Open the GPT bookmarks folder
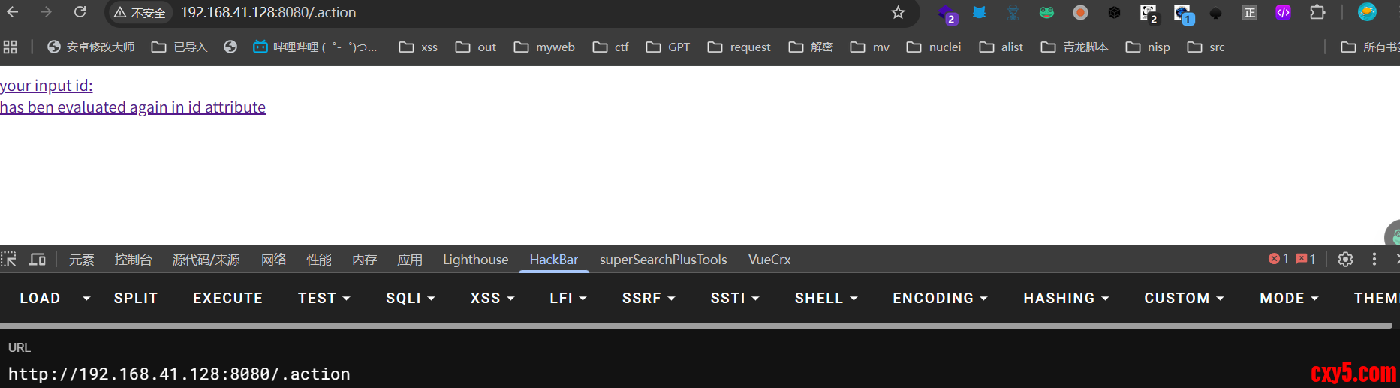This screenshot has height=388, width=1400. pyautogui.click(x=668, y=47)
